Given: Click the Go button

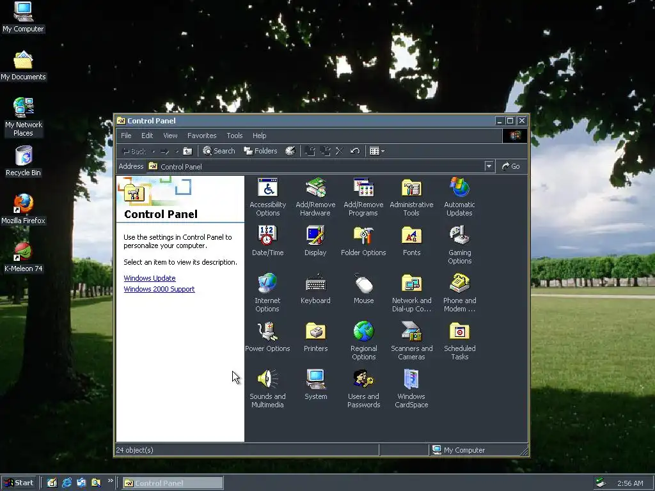Looking at the screenshot, I should coord(511,166).
